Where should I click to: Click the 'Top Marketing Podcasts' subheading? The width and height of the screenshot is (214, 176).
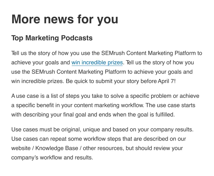52,38
